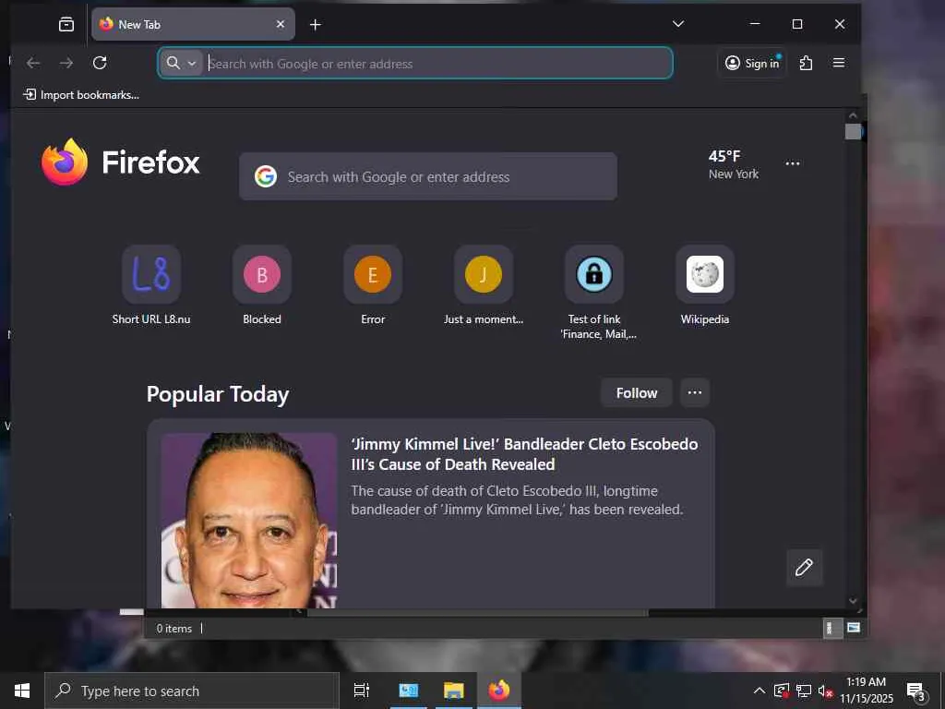The width and height of the screenshot is (945, 709).
Task: Open the Jimmy Kimmel Live bandleader headline
Action: point(524,454)
